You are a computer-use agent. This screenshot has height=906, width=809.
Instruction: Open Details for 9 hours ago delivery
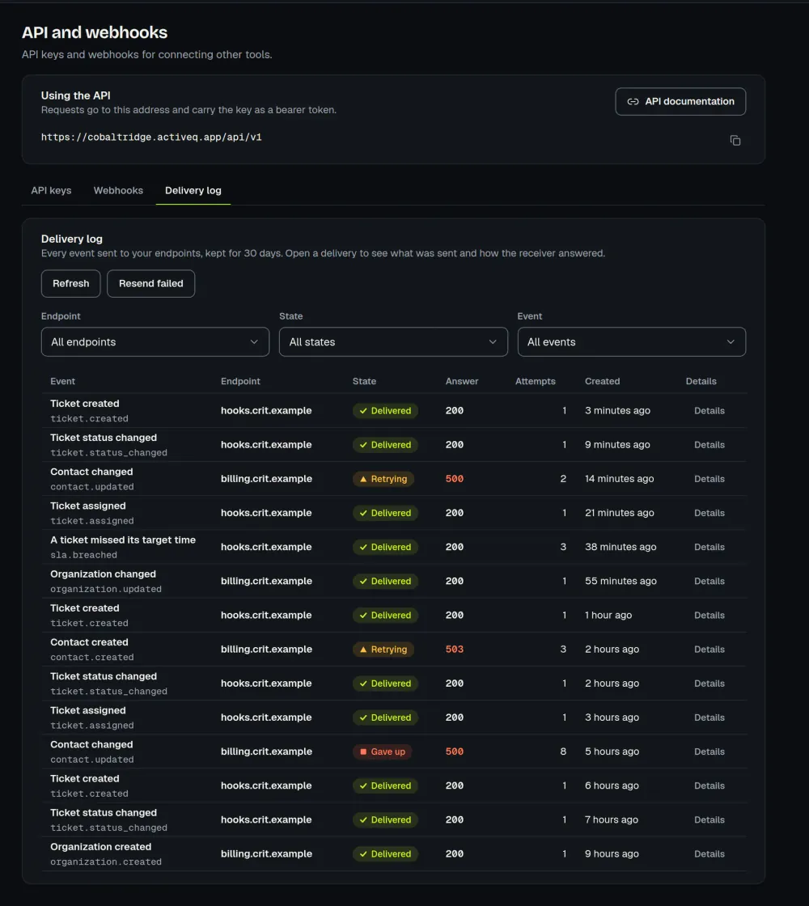pos(709,854)
